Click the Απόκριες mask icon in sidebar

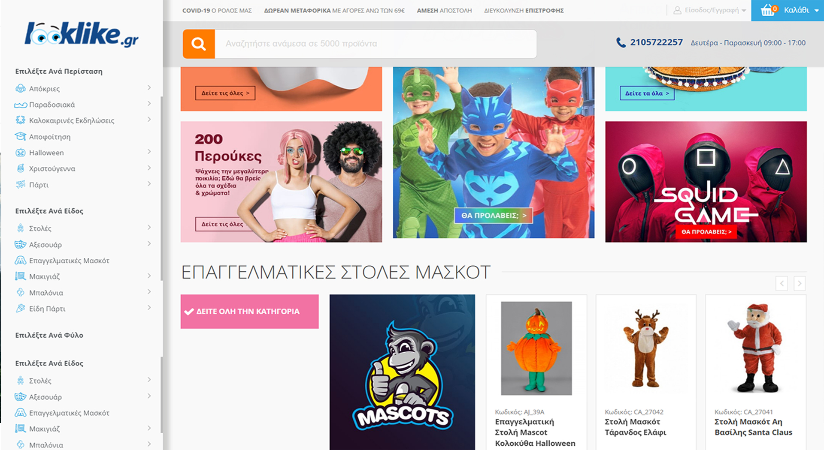click(x=20, y=88)
